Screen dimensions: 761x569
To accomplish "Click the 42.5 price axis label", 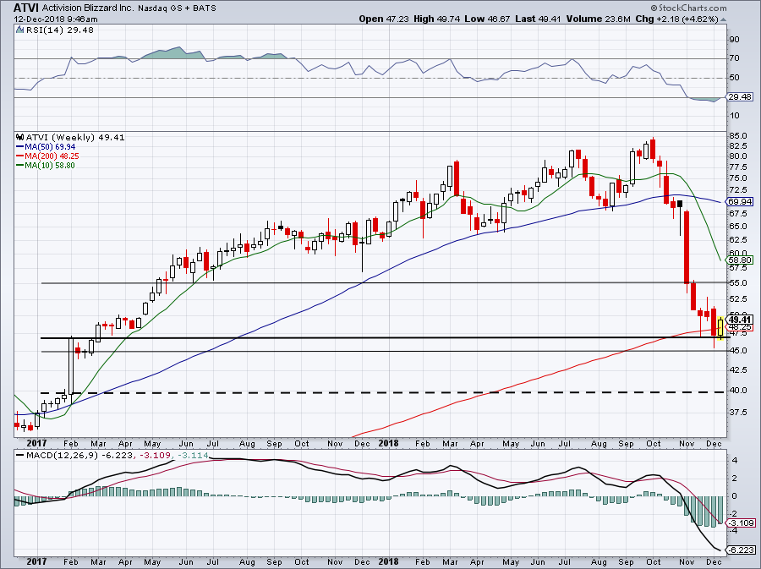I will point(737,369).
